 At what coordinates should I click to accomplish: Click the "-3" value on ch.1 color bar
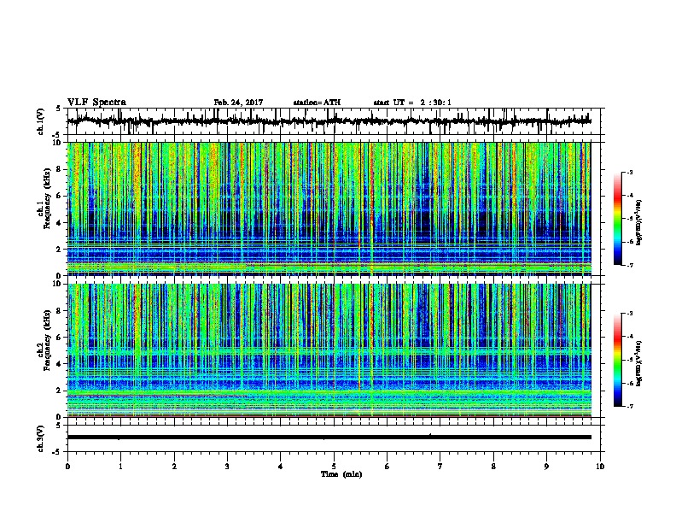[630, 172]
